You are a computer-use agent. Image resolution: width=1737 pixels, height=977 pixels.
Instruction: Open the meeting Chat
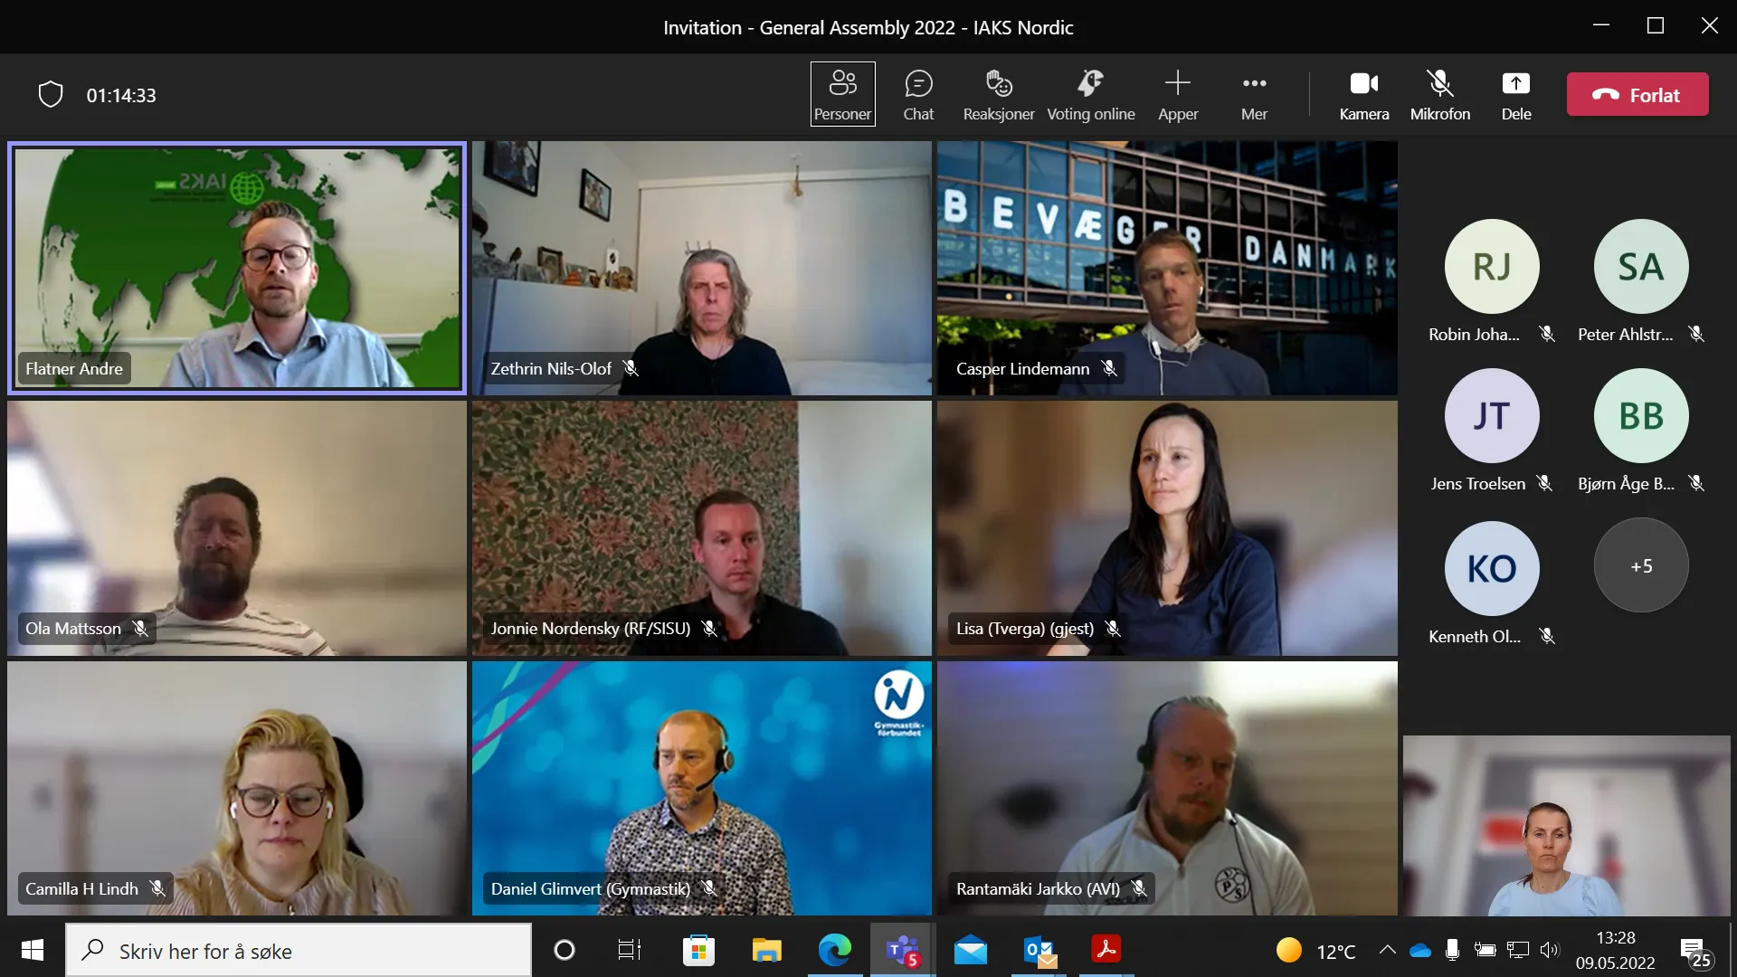tap(918, 94)
